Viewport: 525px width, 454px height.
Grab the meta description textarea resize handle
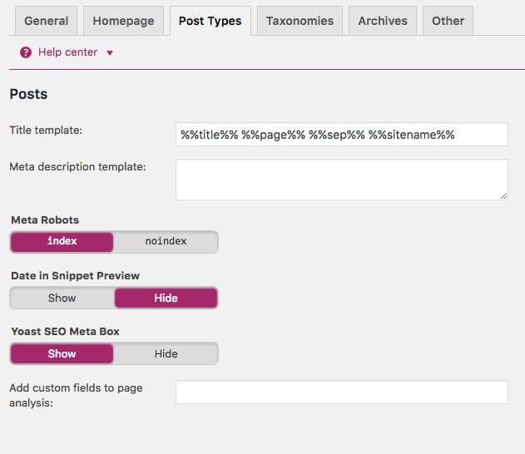coord(504,196)
